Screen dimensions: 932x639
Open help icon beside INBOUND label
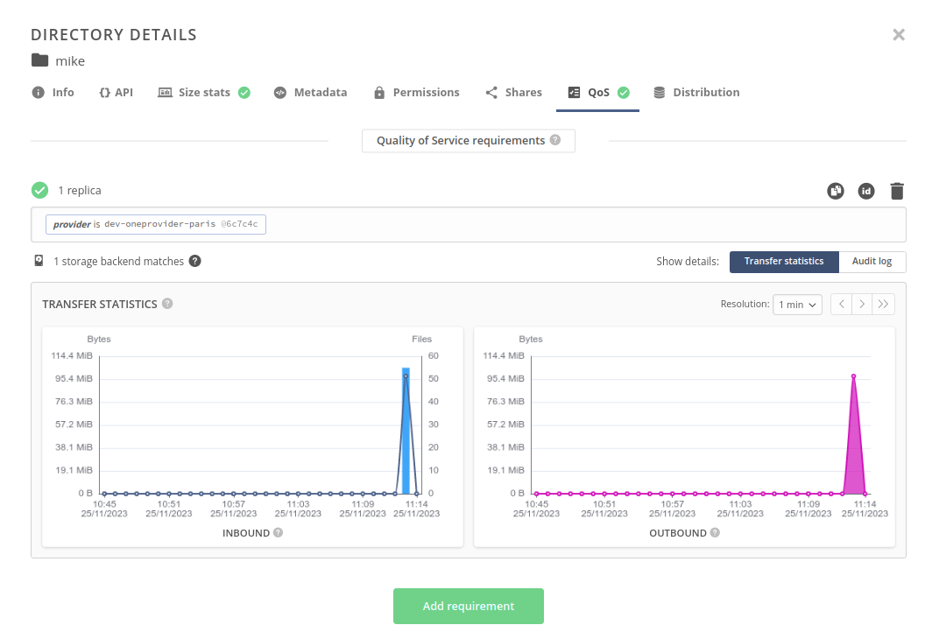pyautogui.click(x=279, y=533)
